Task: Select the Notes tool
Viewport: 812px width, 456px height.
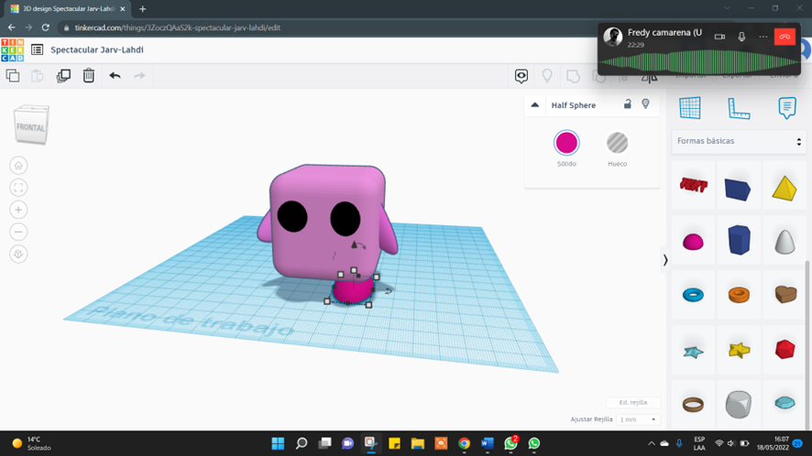Action: (x=787, y=108)
